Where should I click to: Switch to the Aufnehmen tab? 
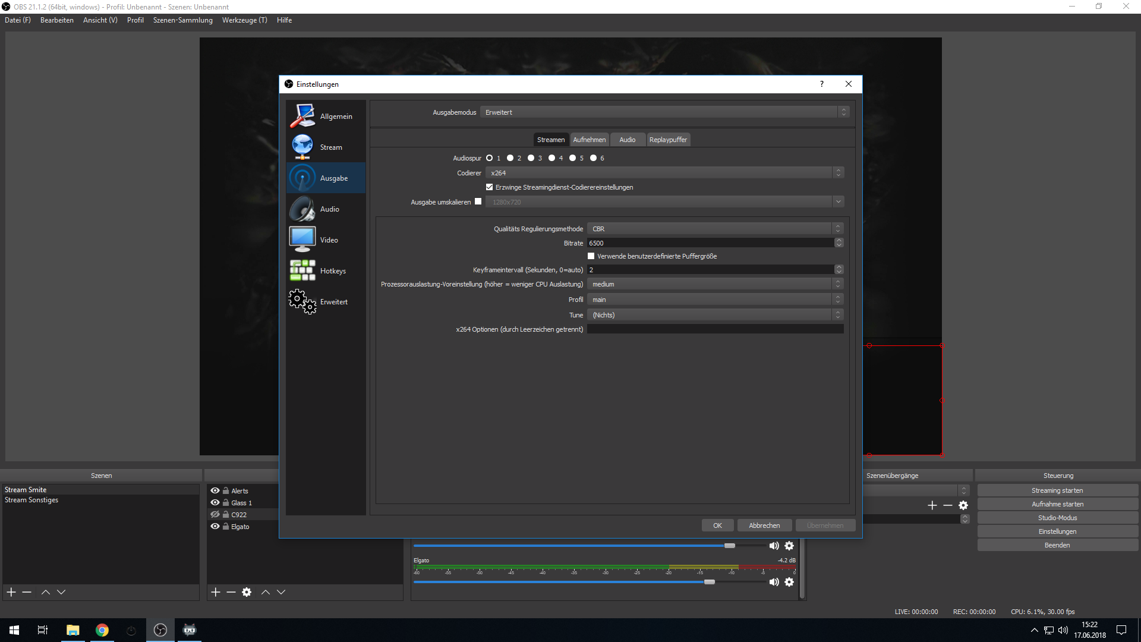(x=589, y=140)
